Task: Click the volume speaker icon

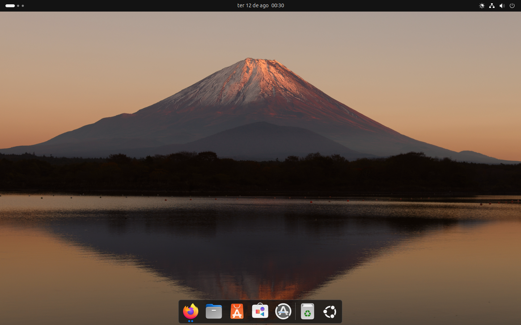Action: point(502,6)
